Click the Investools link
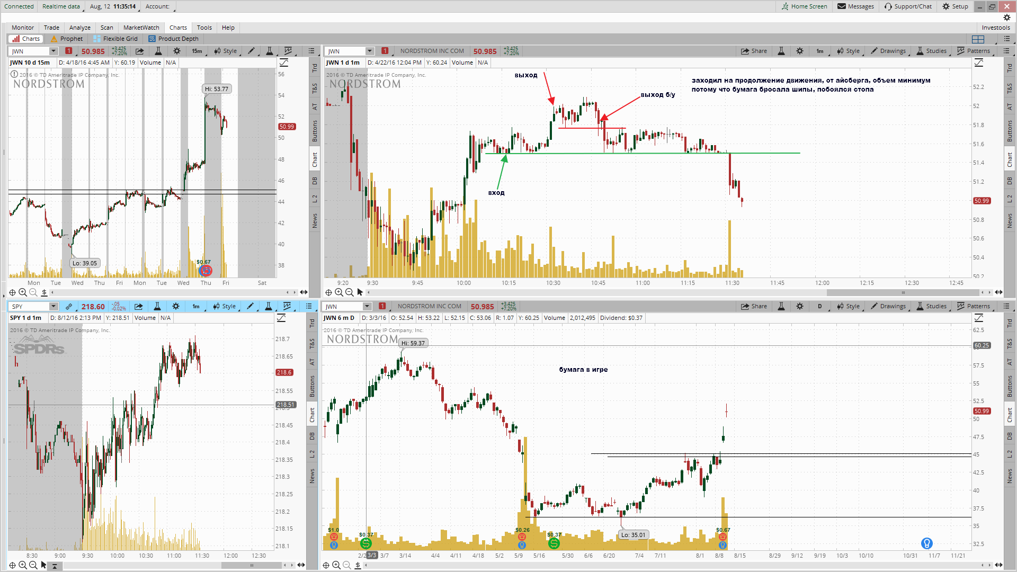The width and height of the screenshot is (1017, 572). tap(996, 28)
